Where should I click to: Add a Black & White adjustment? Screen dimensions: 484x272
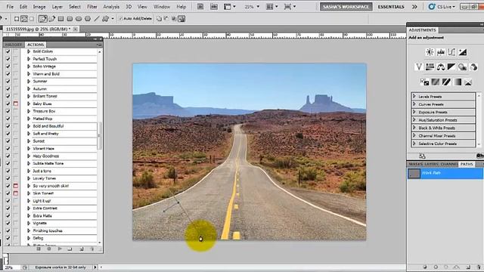tap(451, 67)
